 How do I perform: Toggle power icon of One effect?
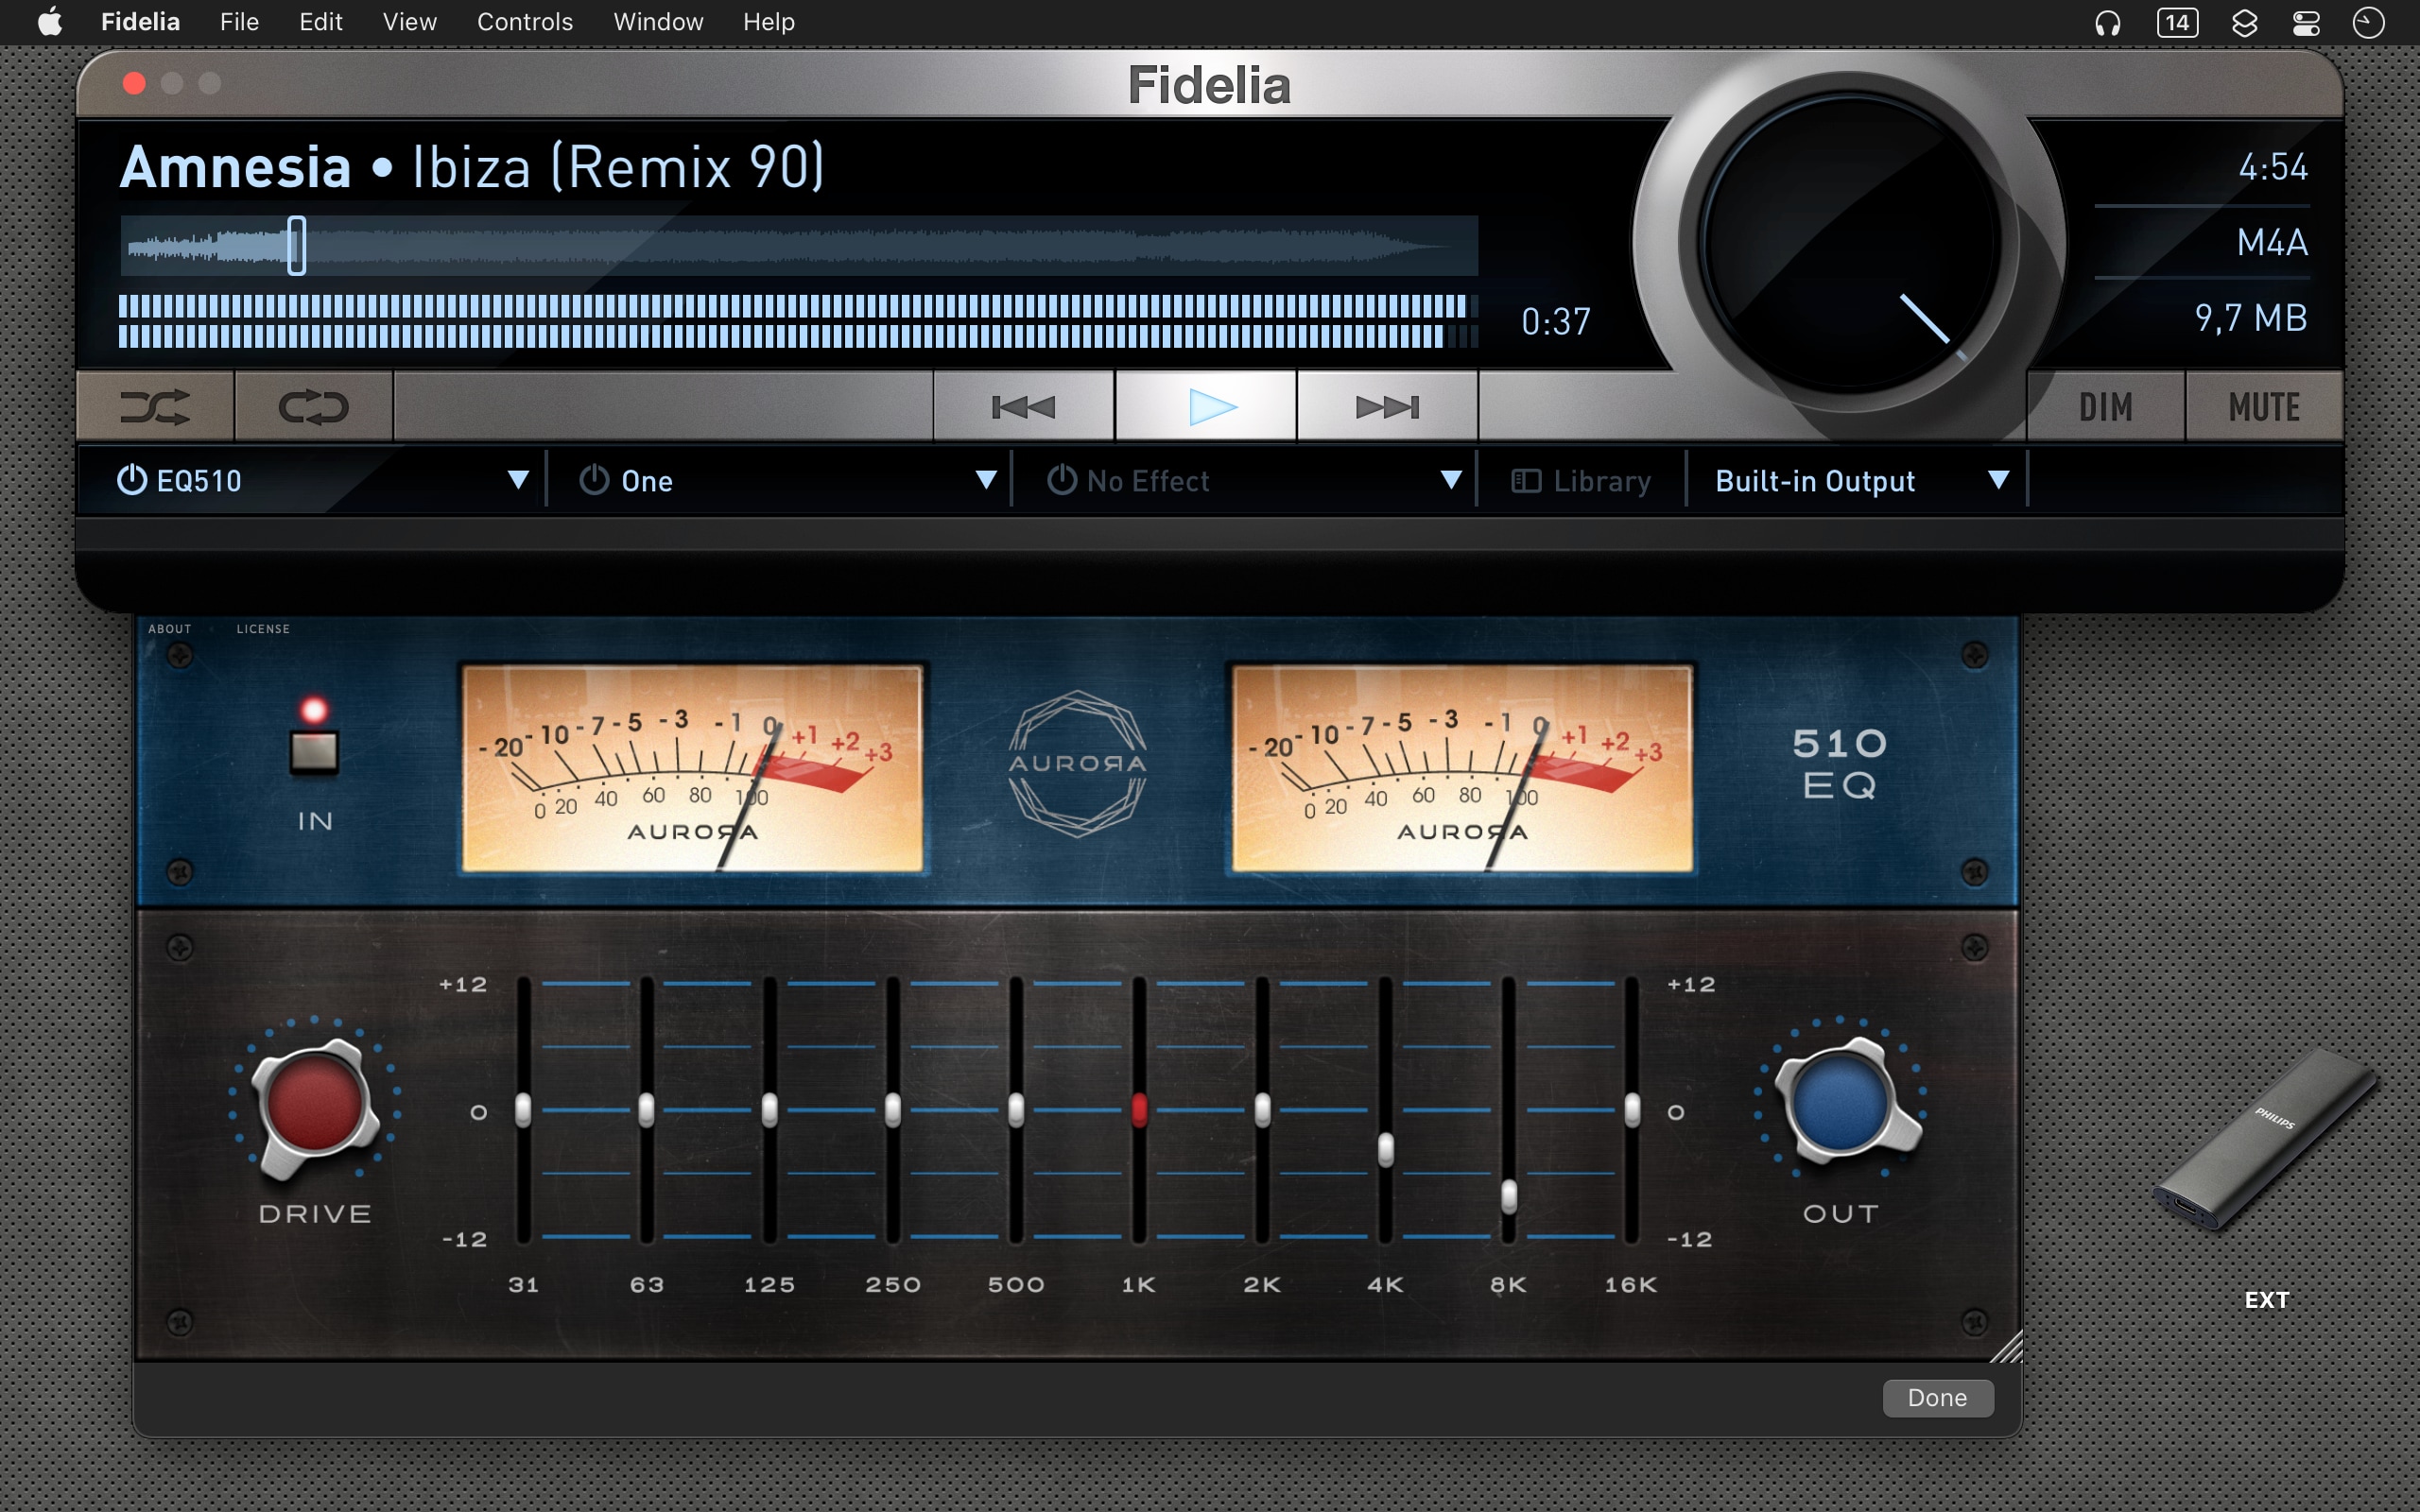(594, 481)
